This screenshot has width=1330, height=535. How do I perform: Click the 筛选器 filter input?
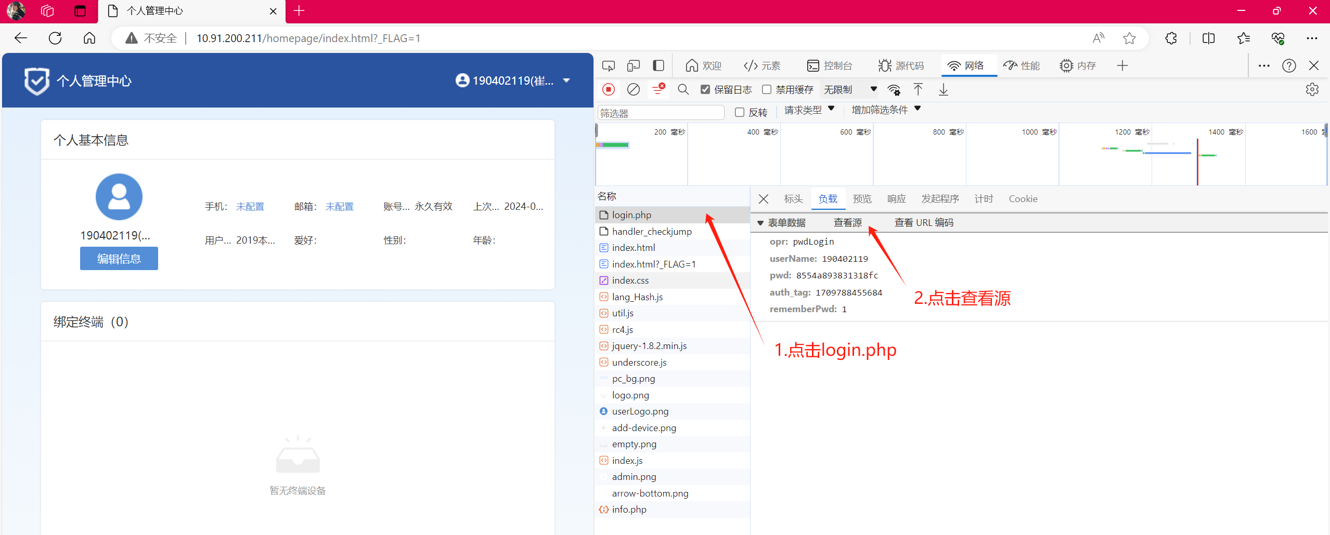[661, 113]
